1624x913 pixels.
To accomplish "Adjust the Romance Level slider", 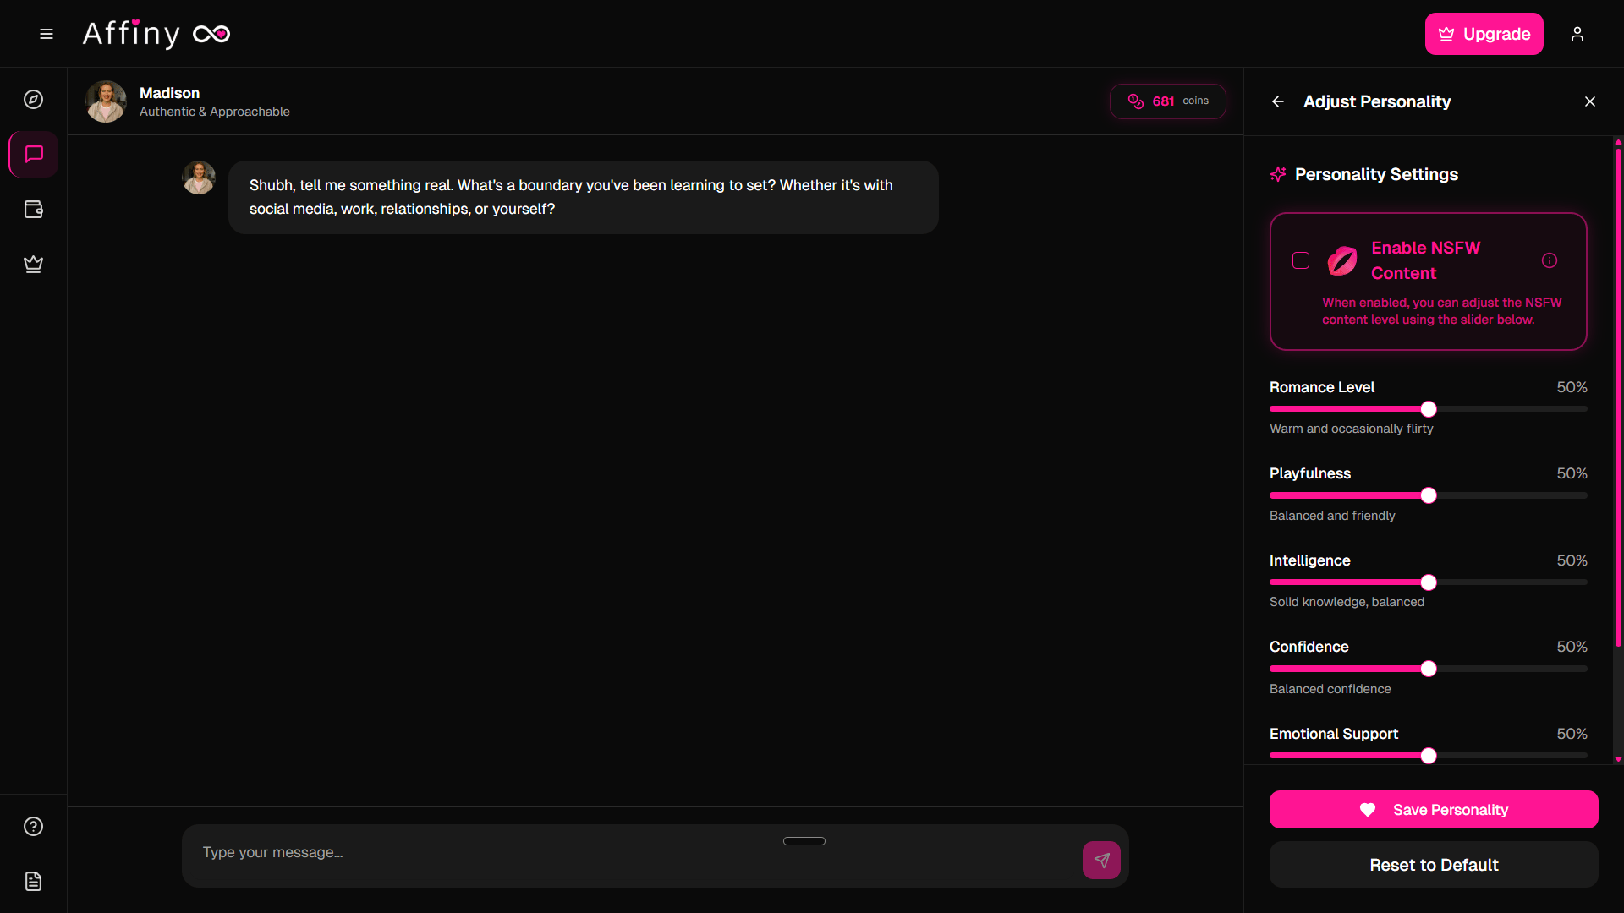I will 1428,409.
